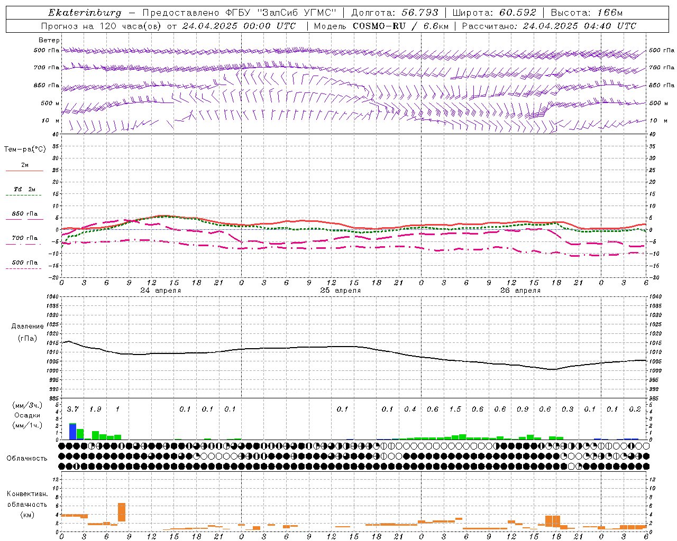The image size is (677, 541).
Task: Click the 'Td 2м' dew point legend label
Action: tap(25, 189)
